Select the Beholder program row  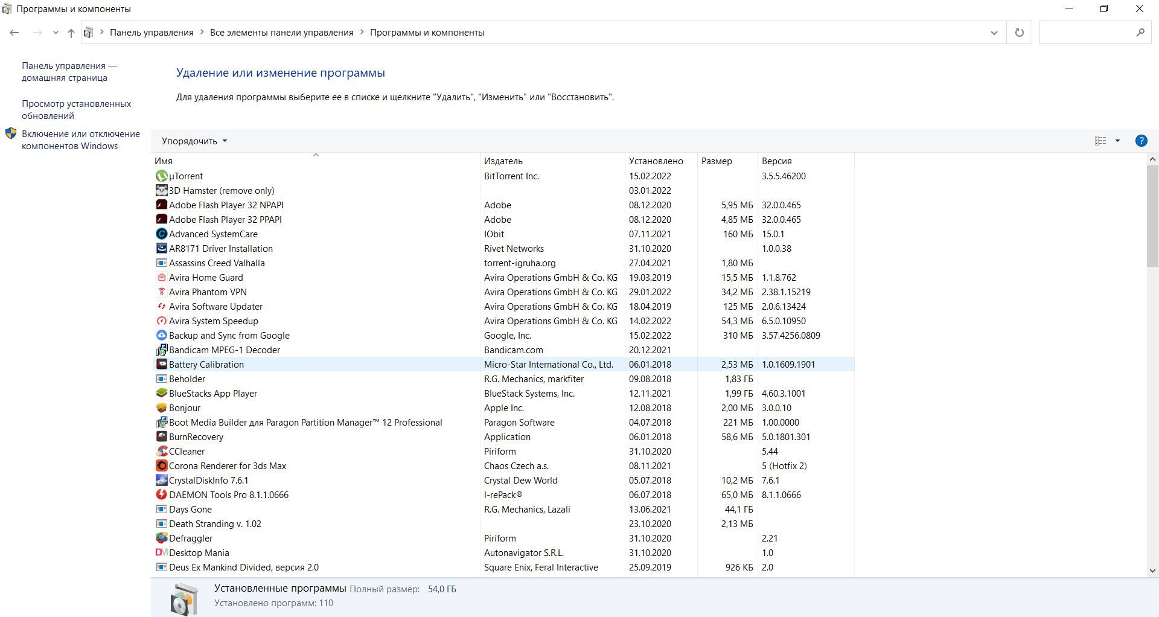pyautogui.click(x=503, y=379)
